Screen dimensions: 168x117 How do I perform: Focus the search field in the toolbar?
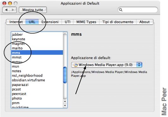point(138,10)
